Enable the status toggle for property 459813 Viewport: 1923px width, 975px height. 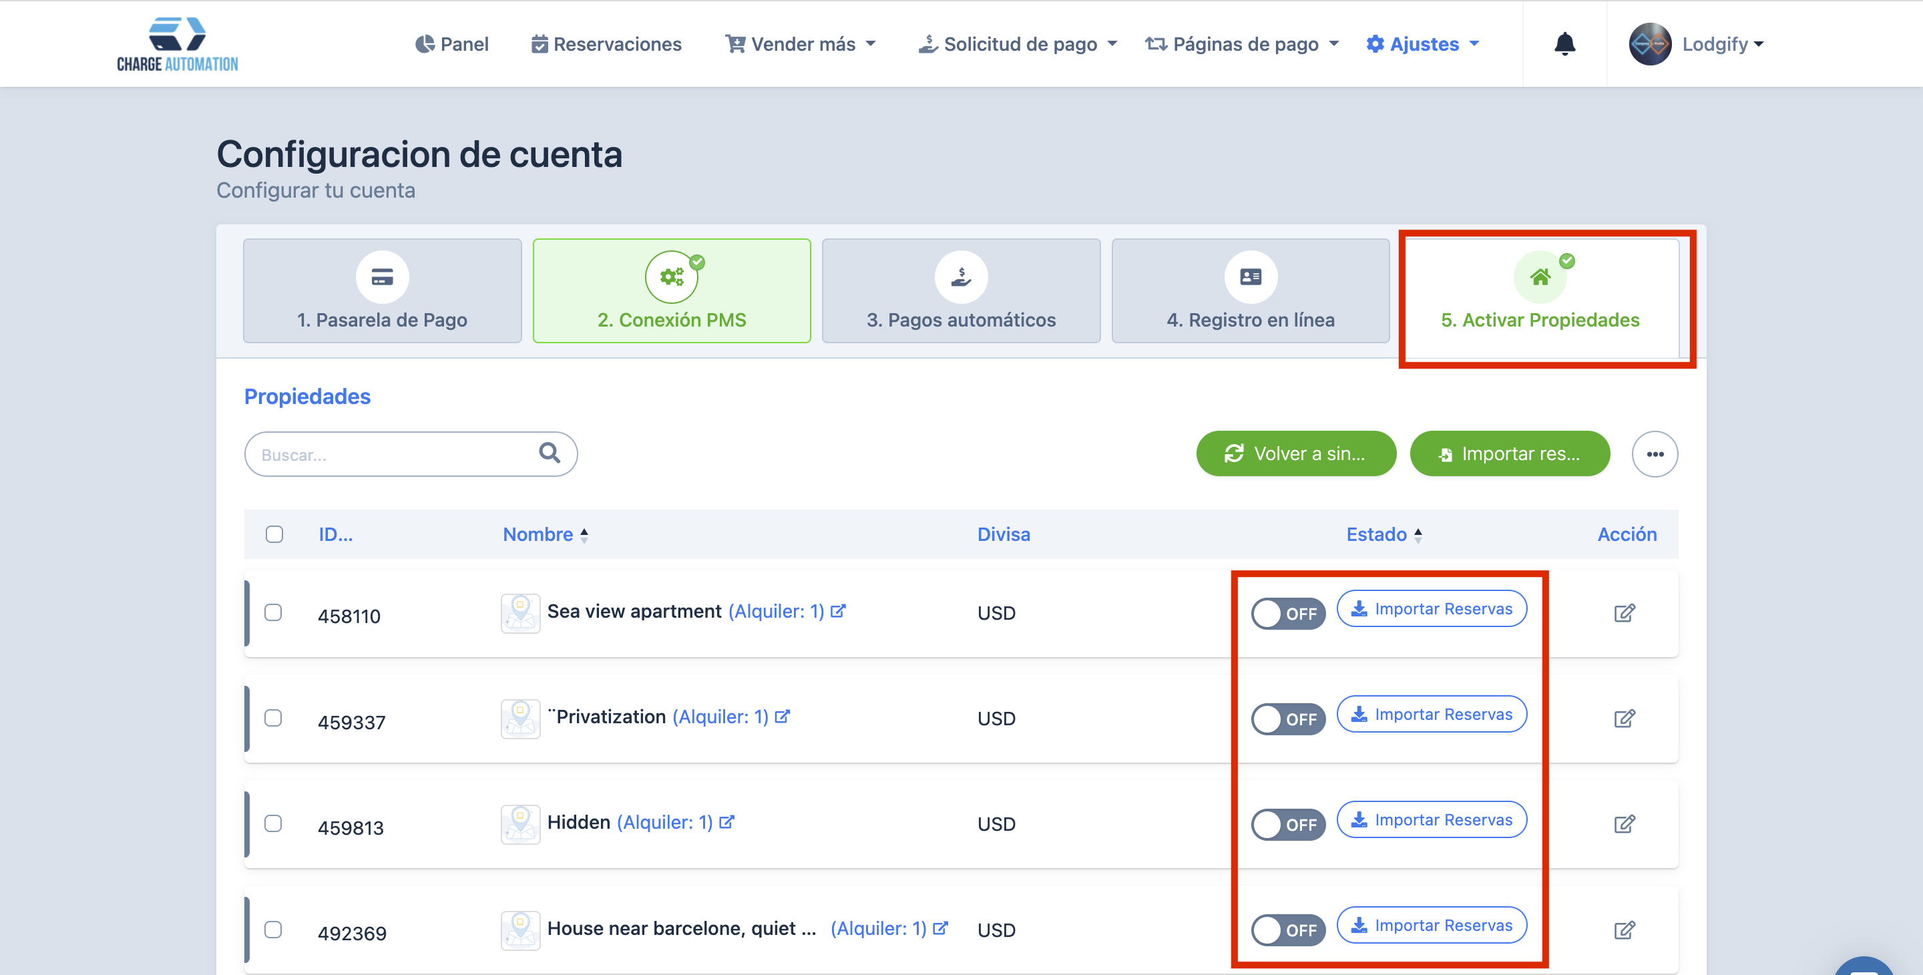[x=1288, y=825]
